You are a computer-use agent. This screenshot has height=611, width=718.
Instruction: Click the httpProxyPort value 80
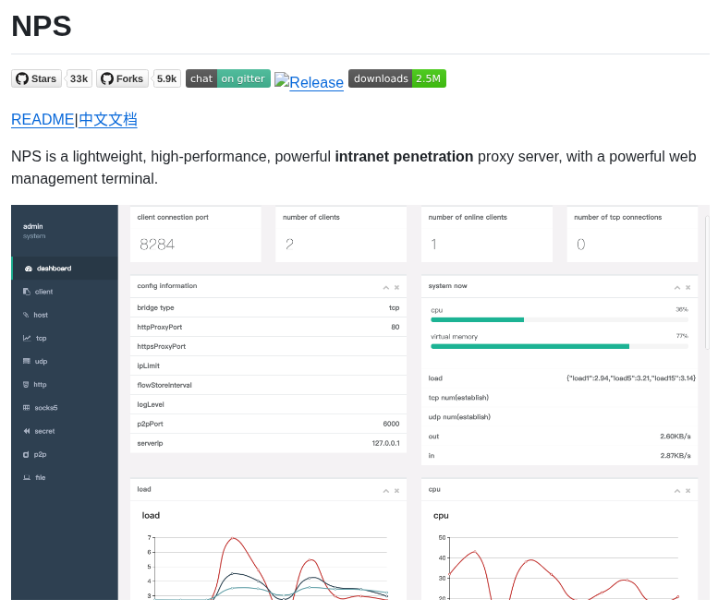pyautogui.click(x=396, y=327)
